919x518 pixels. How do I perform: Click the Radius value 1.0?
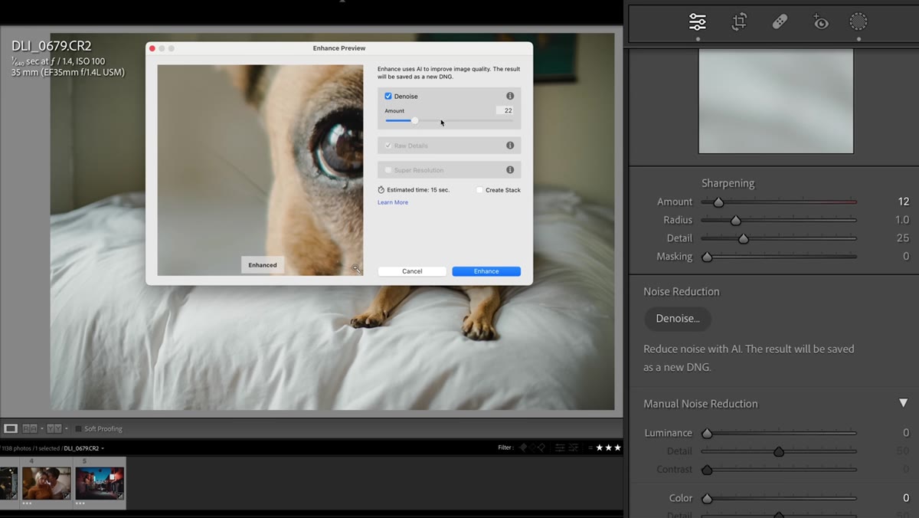point(902,220)
